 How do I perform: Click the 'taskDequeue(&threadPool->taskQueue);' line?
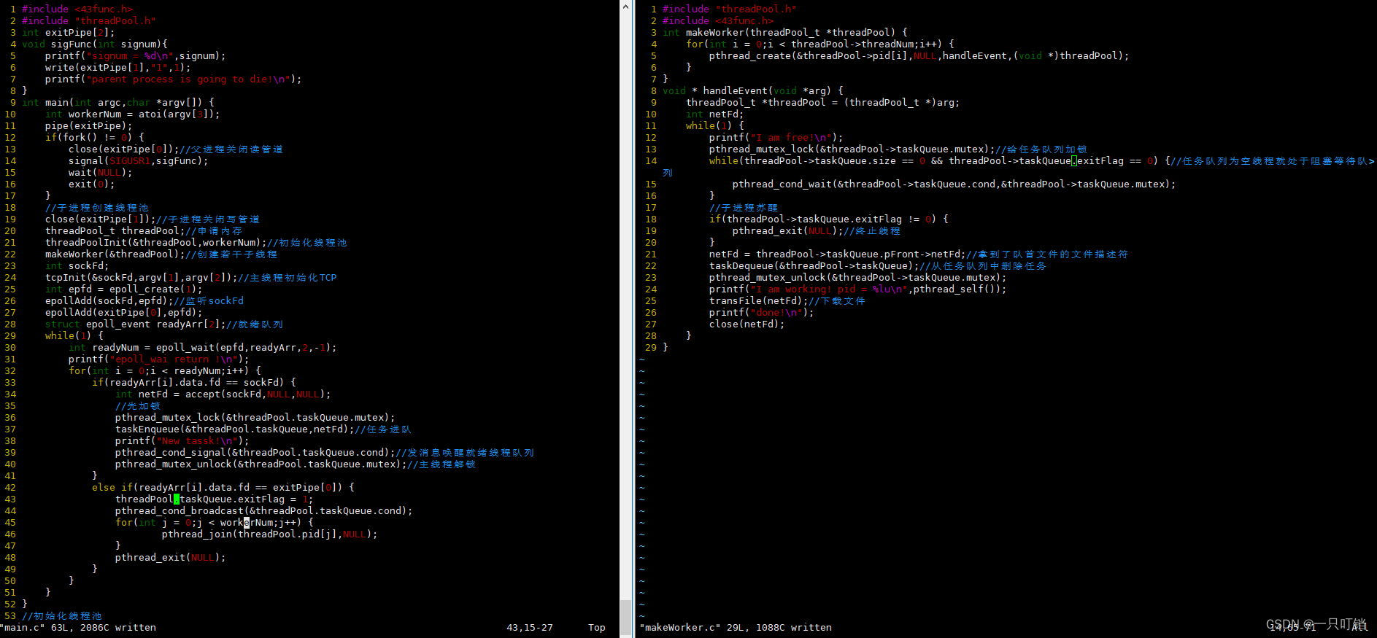878,265
